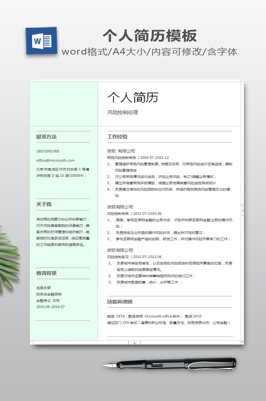Screen dimensions: 266x401
Task: Click the Word document icon
Action: click(x=42, y=41)
